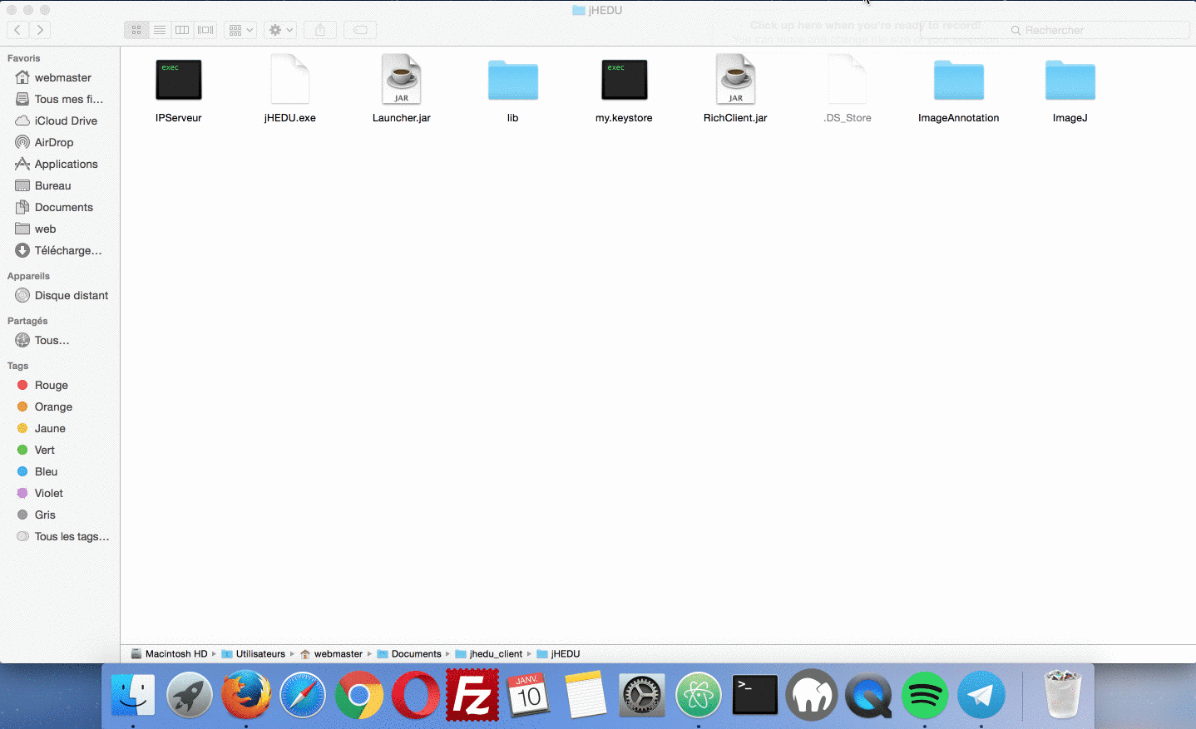Open Tous mes fichiers in sidebar
The width and height of the screenshot is (1196, 729).
(x=60, y=99)
